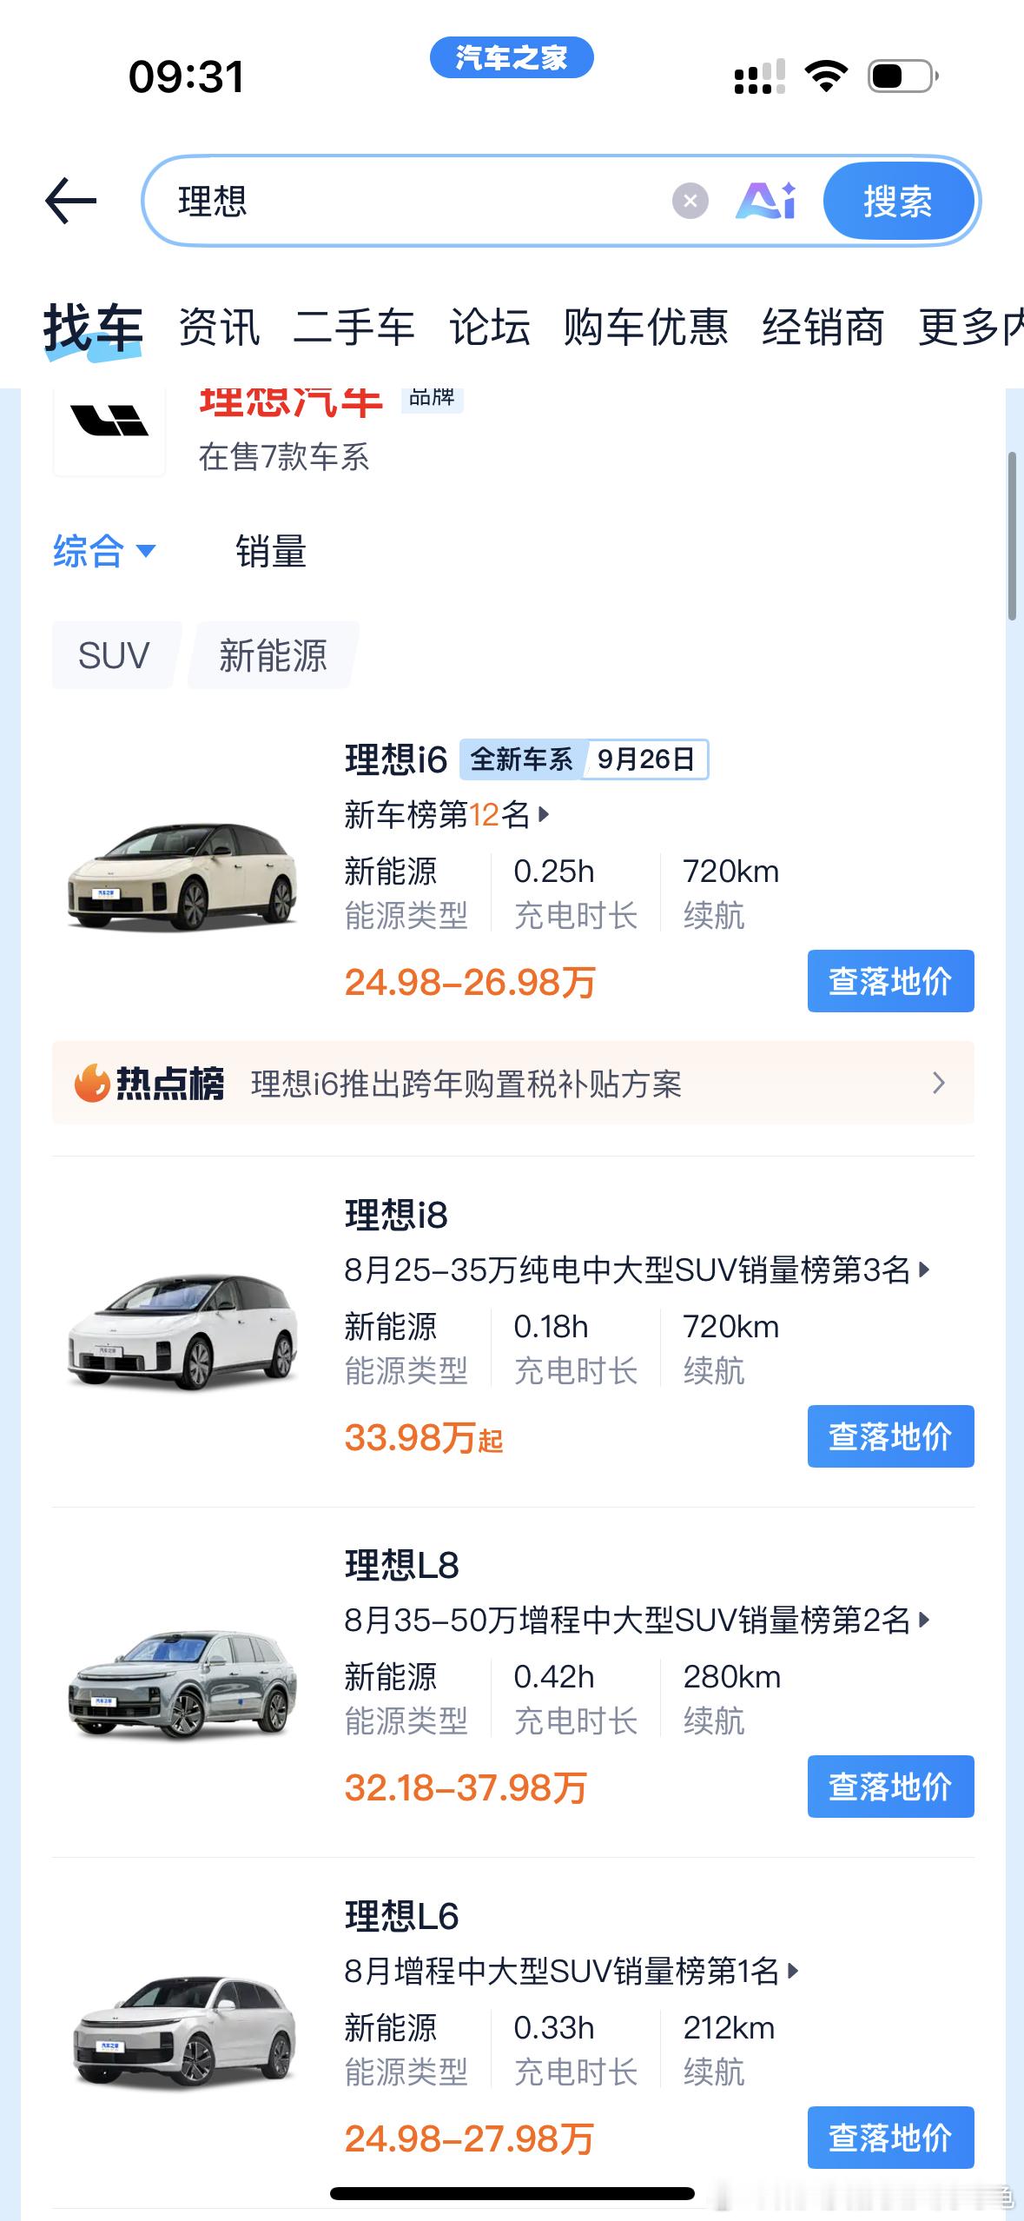This screenshot has height=2221, width=1024.
Task: Tap the 汽车之家 pill at top
Action: point(512,58)
